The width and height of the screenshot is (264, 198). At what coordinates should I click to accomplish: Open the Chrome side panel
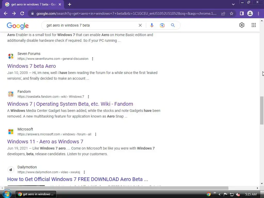[242, 13]
